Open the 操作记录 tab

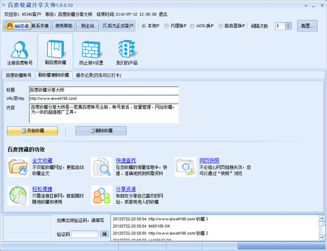pyautogui.click(x=99, y=75)
